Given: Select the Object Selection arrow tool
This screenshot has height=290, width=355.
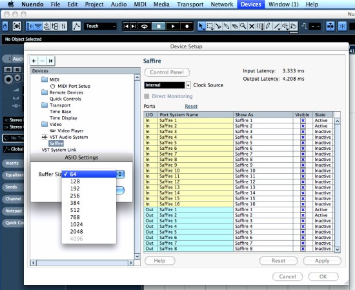Looking at the screenshot, I should [201, 26].
